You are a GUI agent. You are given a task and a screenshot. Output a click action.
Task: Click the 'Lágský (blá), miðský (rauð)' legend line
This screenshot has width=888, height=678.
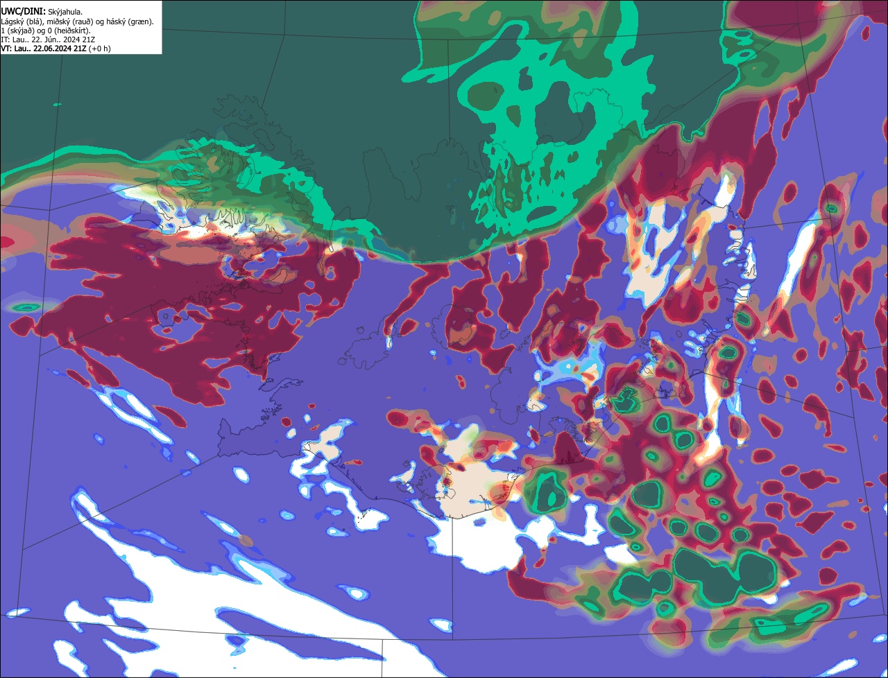[78, 21]
